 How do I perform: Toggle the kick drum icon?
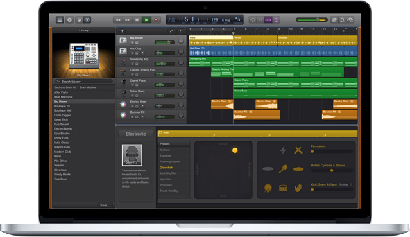(x=268, y=188)
